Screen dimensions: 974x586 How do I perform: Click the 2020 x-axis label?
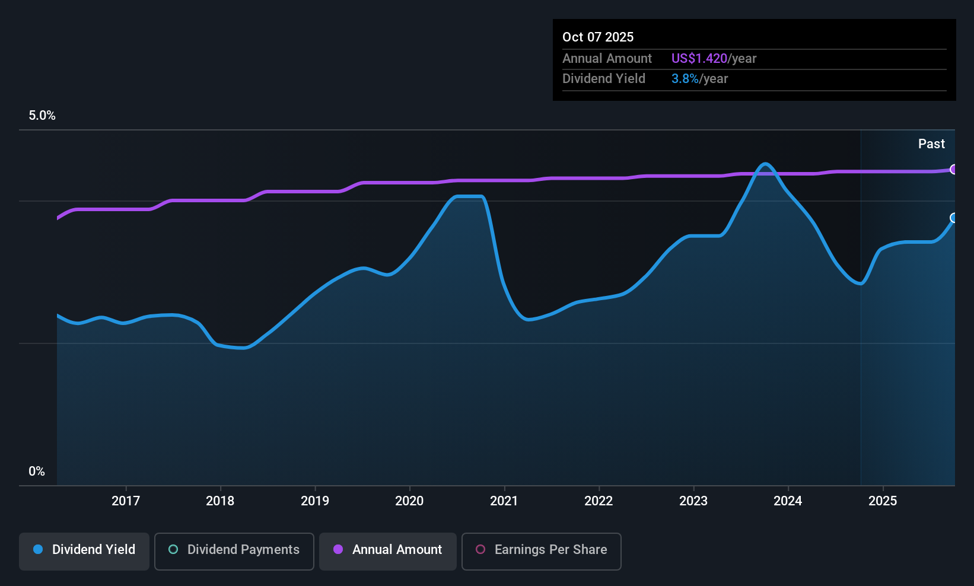[409, 501]
